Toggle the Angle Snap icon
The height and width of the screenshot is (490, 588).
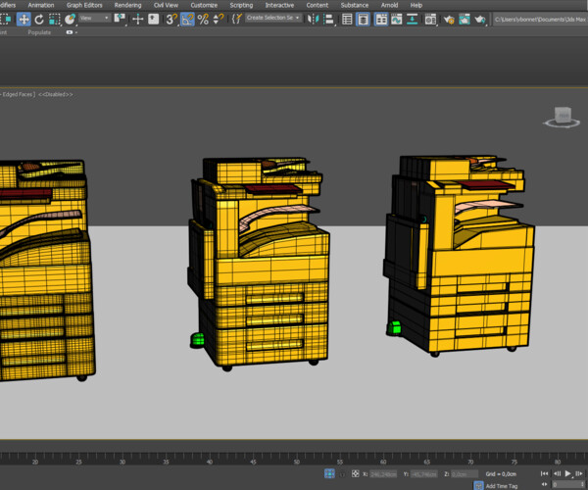tap(187, 20)
